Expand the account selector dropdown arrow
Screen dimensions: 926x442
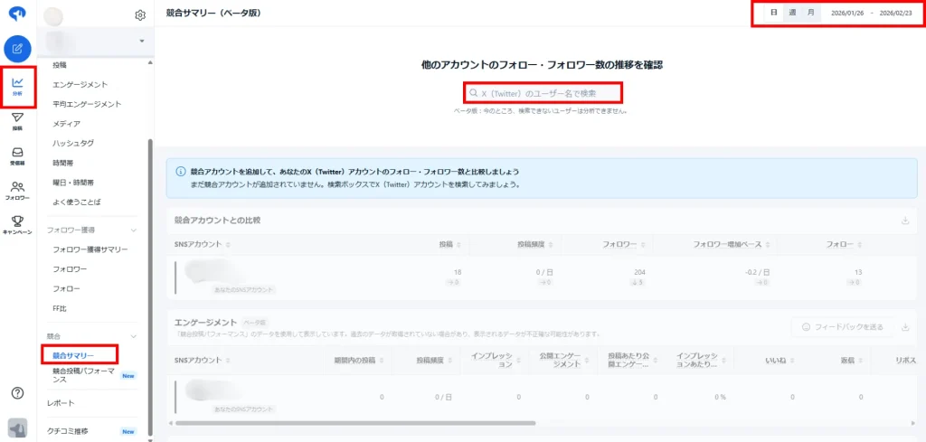(x=141, y=42)
